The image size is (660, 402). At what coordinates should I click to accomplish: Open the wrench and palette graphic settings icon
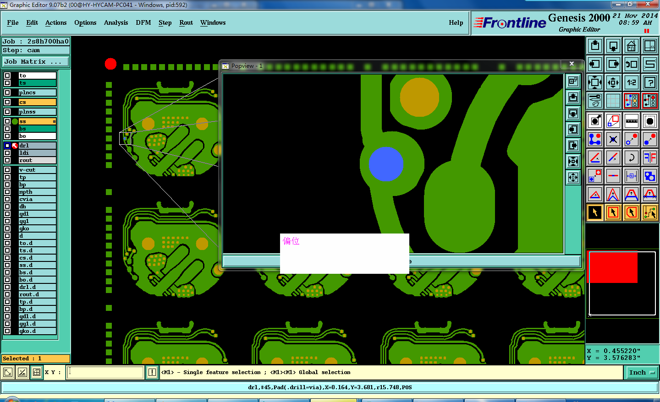(x=595, y=101)
